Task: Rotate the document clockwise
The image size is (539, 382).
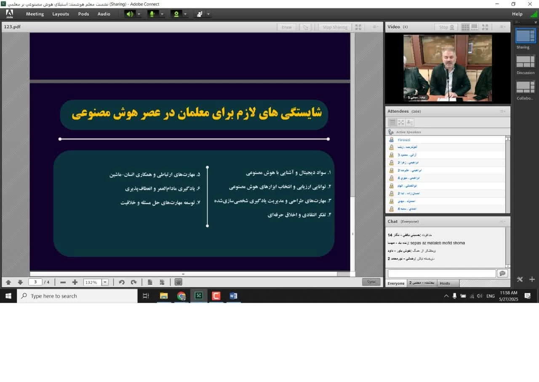Action: pyautogui.click(x=133, y=282)
